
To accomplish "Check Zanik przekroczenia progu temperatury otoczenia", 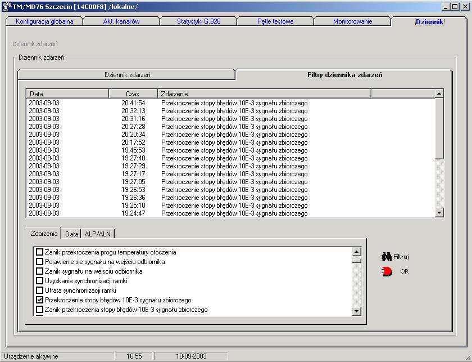I will (39, 252).
